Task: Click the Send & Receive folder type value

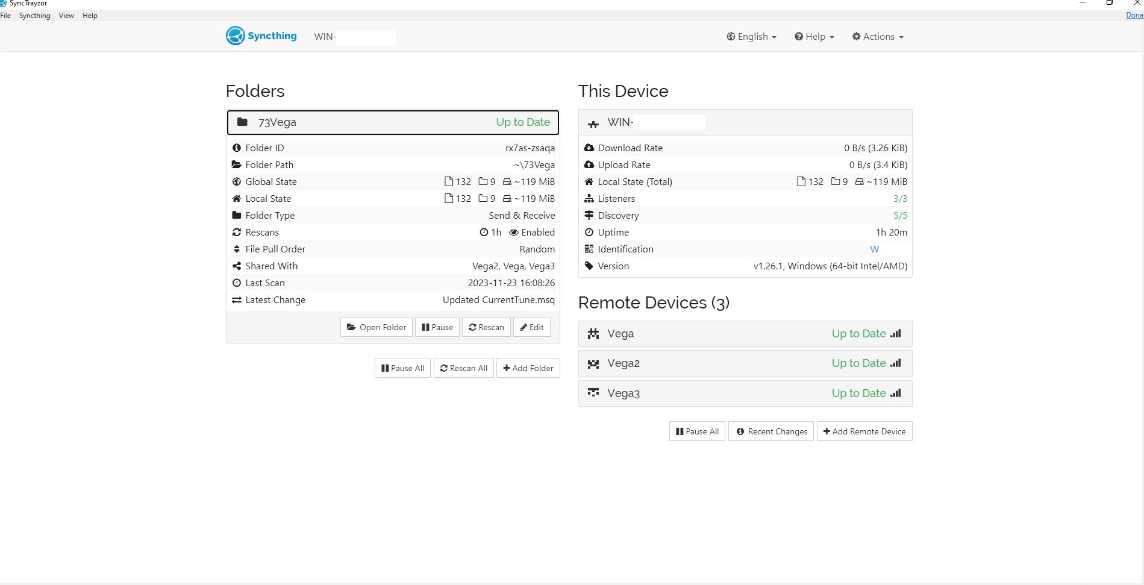Action: 522,215
